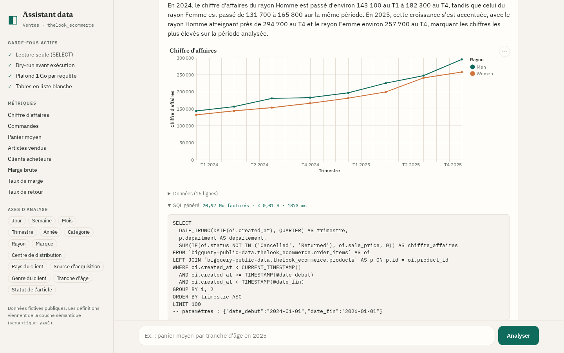Add the Tranche d'âge axis chip
This screenshot has height=353, width=564.
pos(72,278)
